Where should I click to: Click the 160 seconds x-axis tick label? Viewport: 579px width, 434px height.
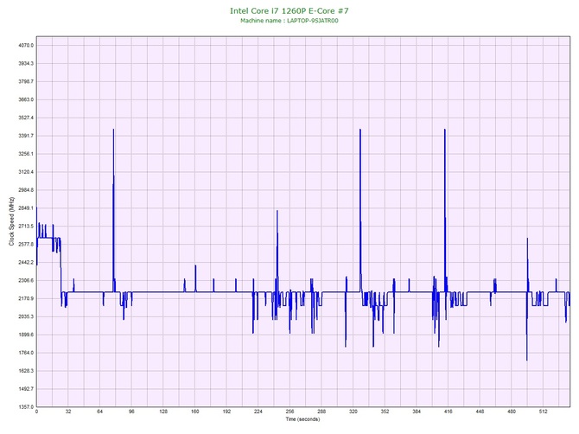(x=195, y=412)
